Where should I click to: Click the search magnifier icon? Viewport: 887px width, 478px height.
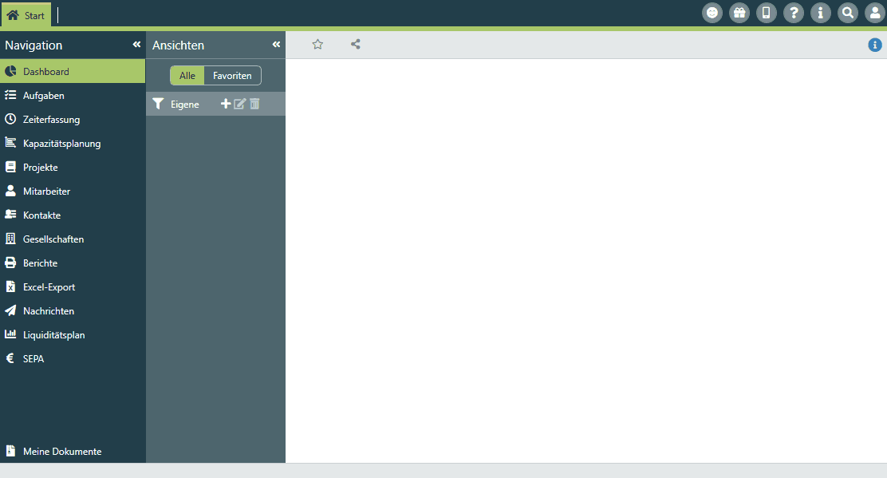coord(848,13)
